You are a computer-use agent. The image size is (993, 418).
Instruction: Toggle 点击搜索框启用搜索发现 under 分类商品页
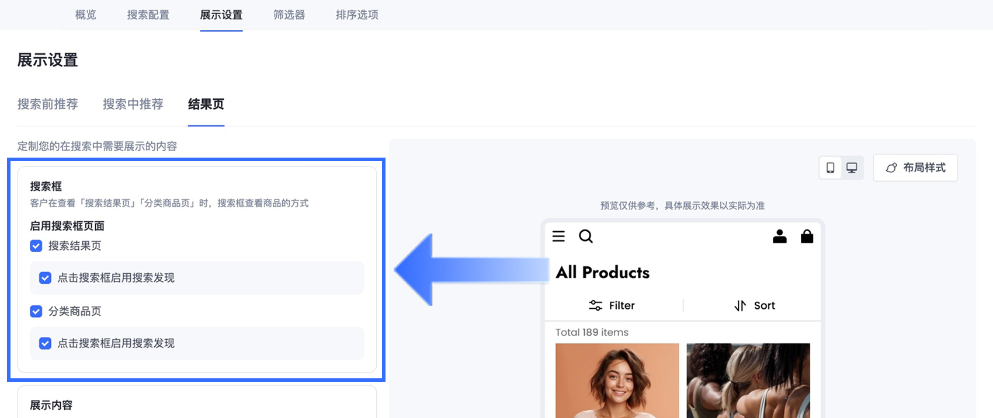(45, 343)
